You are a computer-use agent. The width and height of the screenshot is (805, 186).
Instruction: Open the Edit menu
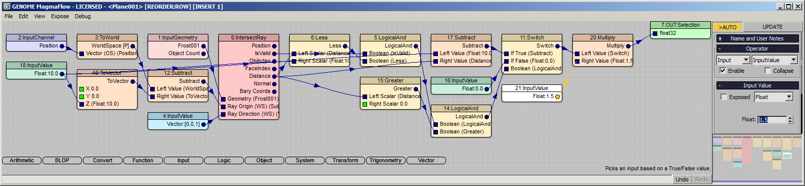[23, 16]
